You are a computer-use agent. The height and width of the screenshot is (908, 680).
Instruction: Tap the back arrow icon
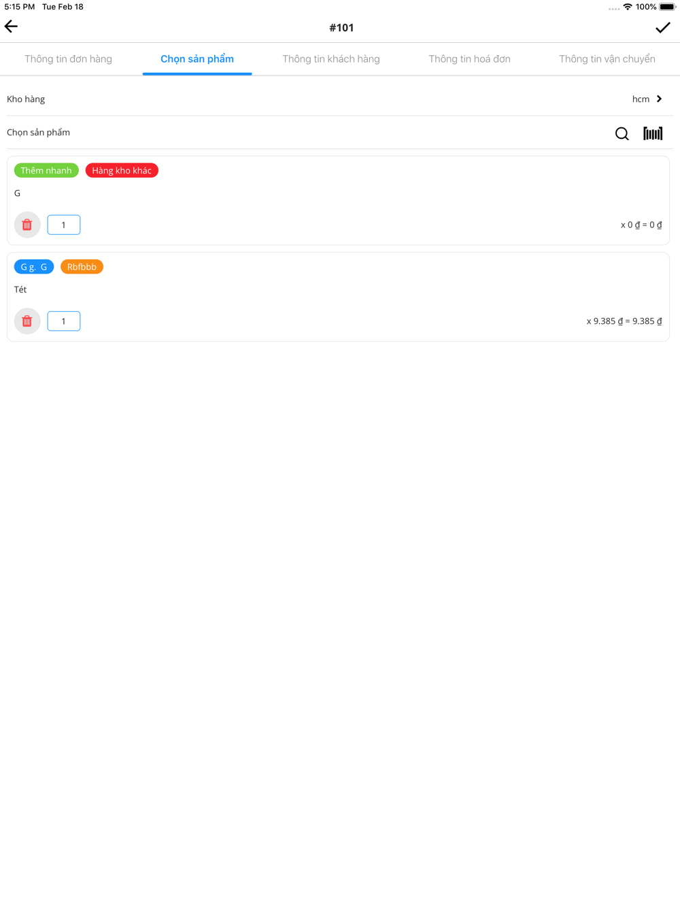(x=11, y=27)
